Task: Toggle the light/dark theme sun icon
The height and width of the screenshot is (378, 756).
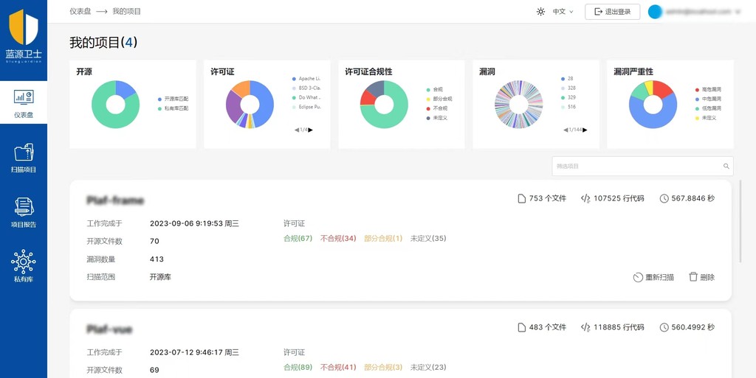Action: click(x=540, y=12)
